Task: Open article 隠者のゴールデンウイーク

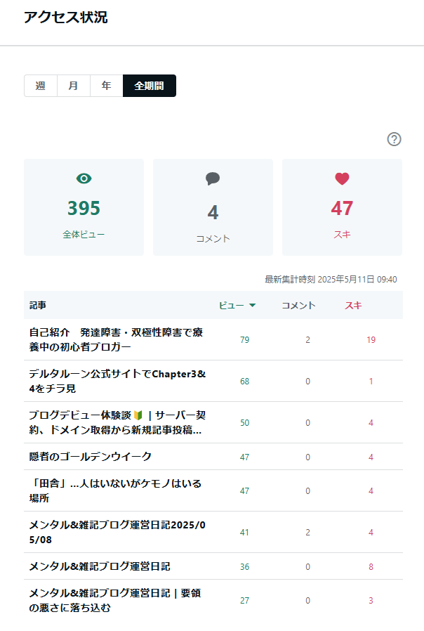Action: pyautogui.click(x=90, y=457)
